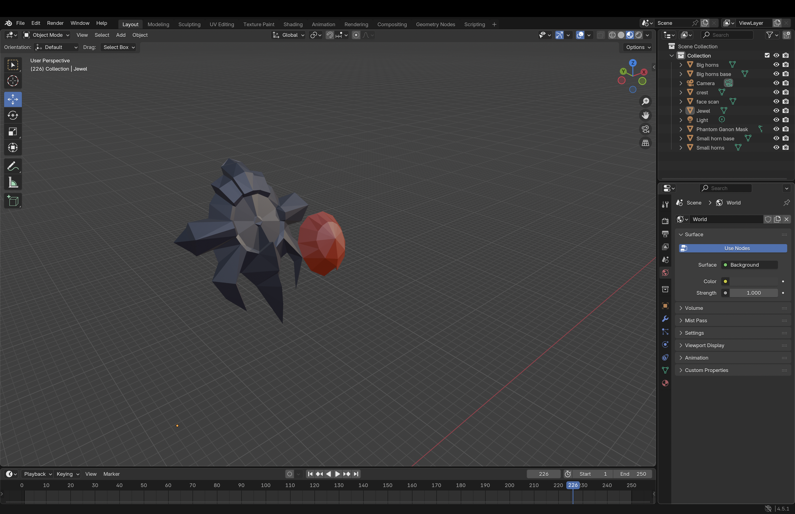Expand the Volume panel
795x514 pixels.
[x=733, y=308]
